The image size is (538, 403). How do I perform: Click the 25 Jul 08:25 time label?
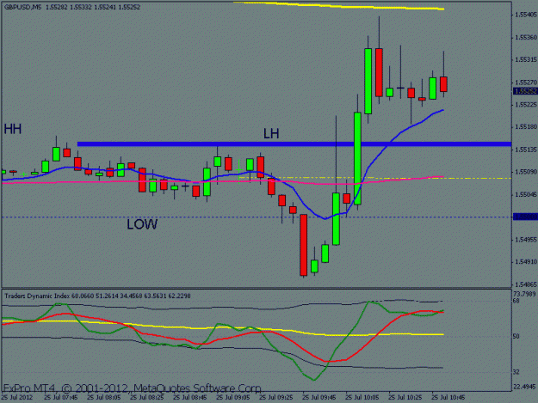click(x=147, y=398)
